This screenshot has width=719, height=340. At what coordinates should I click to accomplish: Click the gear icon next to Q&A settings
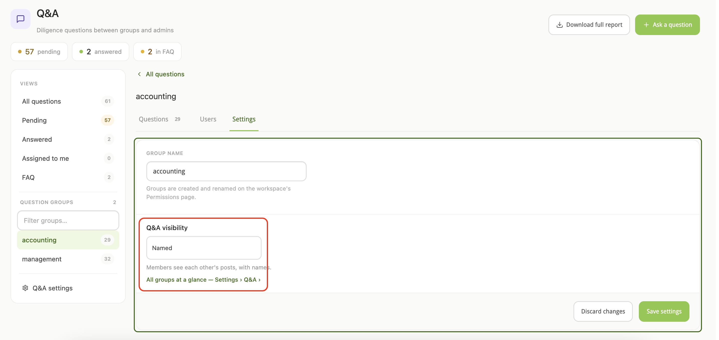tap(25, 288)
